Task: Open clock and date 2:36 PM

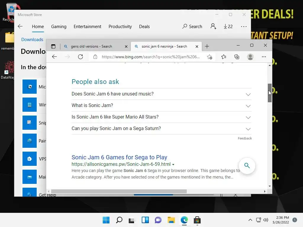Action: coord(281,220)
